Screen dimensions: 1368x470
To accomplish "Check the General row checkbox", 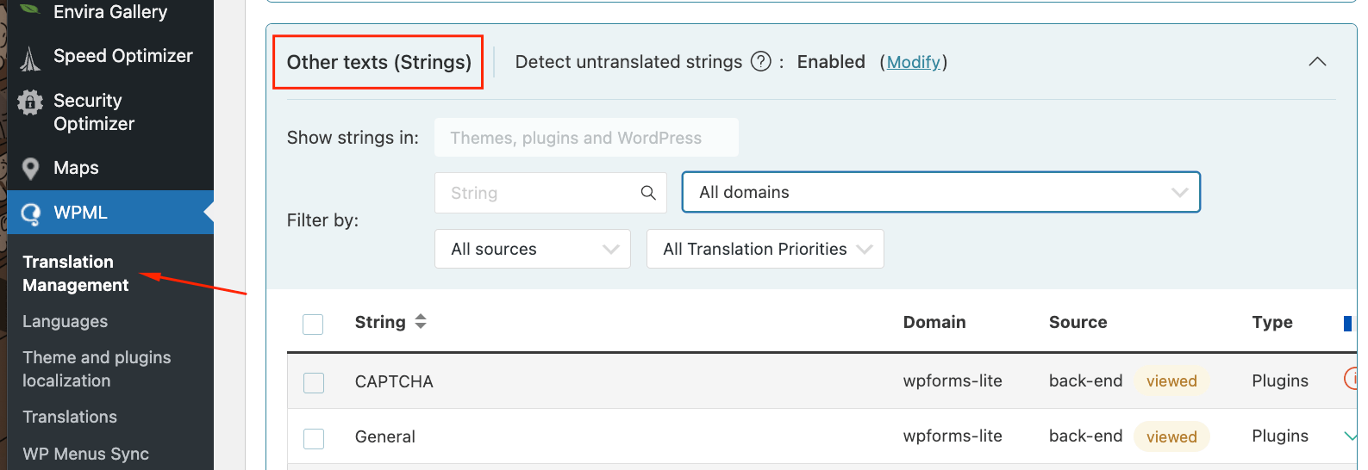I will tap(314, 439).
